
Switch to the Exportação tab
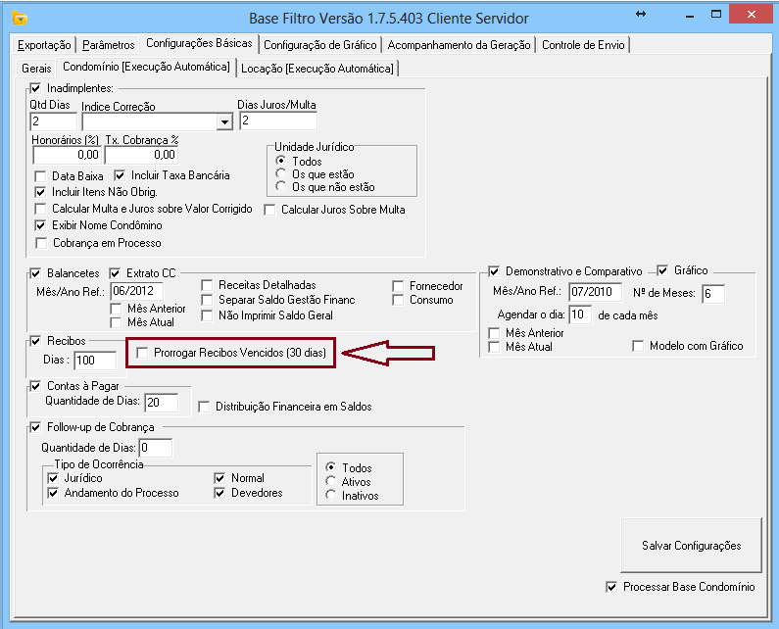click(45, 45)
